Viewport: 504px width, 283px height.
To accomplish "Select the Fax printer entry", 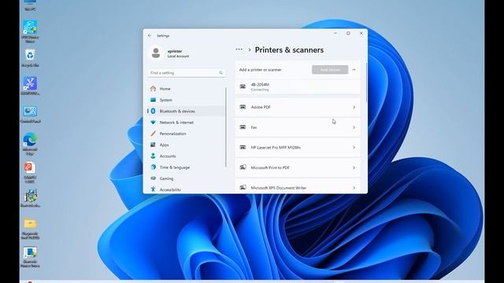I will (x=298, y=127).
